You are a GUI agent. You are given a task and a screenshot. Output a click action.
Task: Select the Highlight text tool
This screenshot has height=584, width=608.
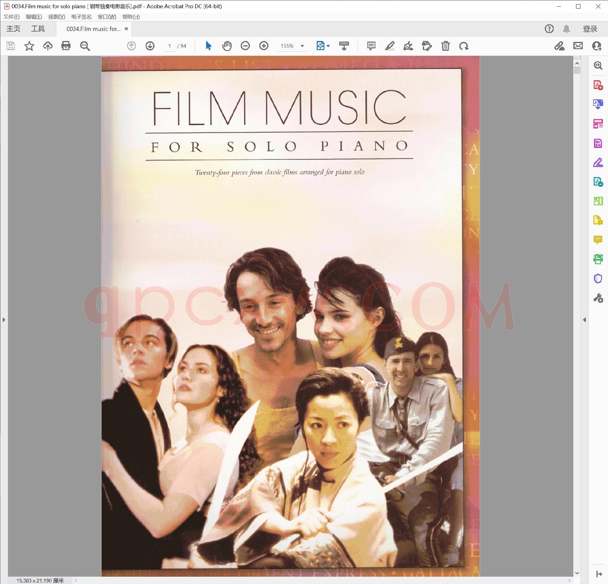(390, 46)
